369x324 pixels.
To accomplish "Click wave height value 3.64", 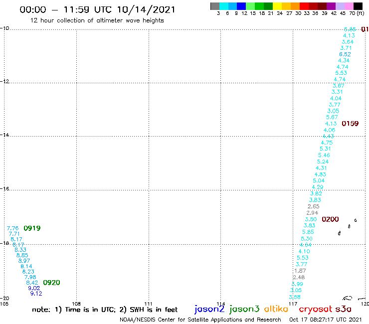I will [348, 42].
